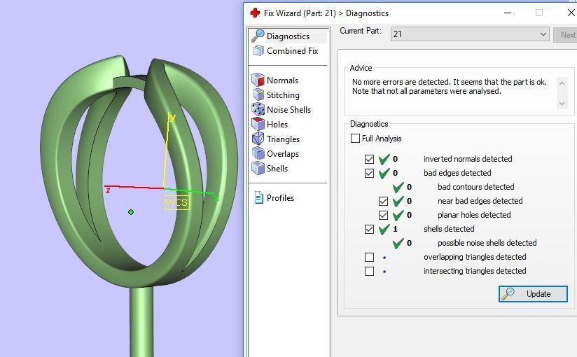Go to Diagnostics label in sidebar
Image resolution: width=577 pixels, height=357 pixels.
tap(288, 36)
